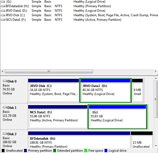Select the BFDdatadisk (H:) partition block on Disk 2
The height and width of the screenshot is (153, 158).
pyautogui.click(x=79, y=140)
